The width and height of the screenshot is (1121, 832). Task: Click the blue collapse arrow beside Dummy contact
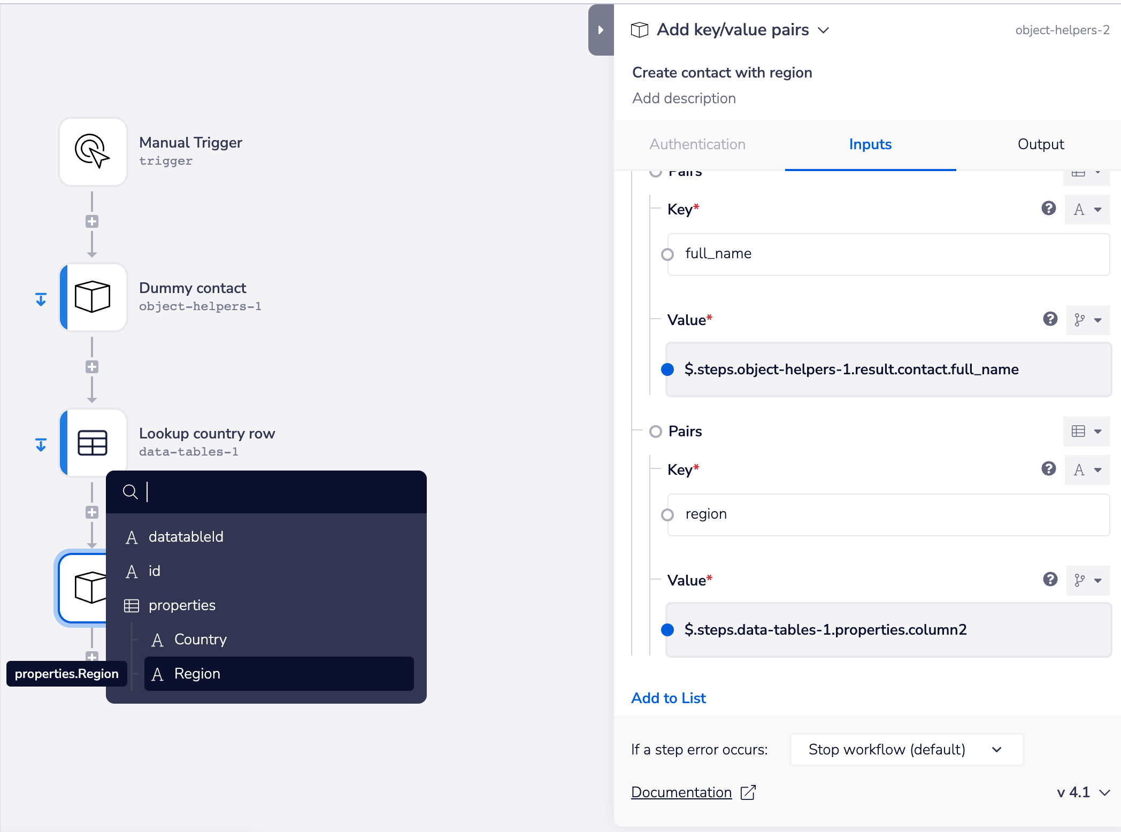41,298
